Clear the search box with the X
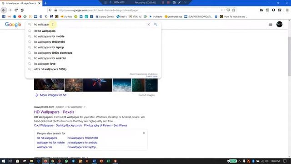Image resolution: width=291 pixels, height=164 pixels. tap(149, 24)
